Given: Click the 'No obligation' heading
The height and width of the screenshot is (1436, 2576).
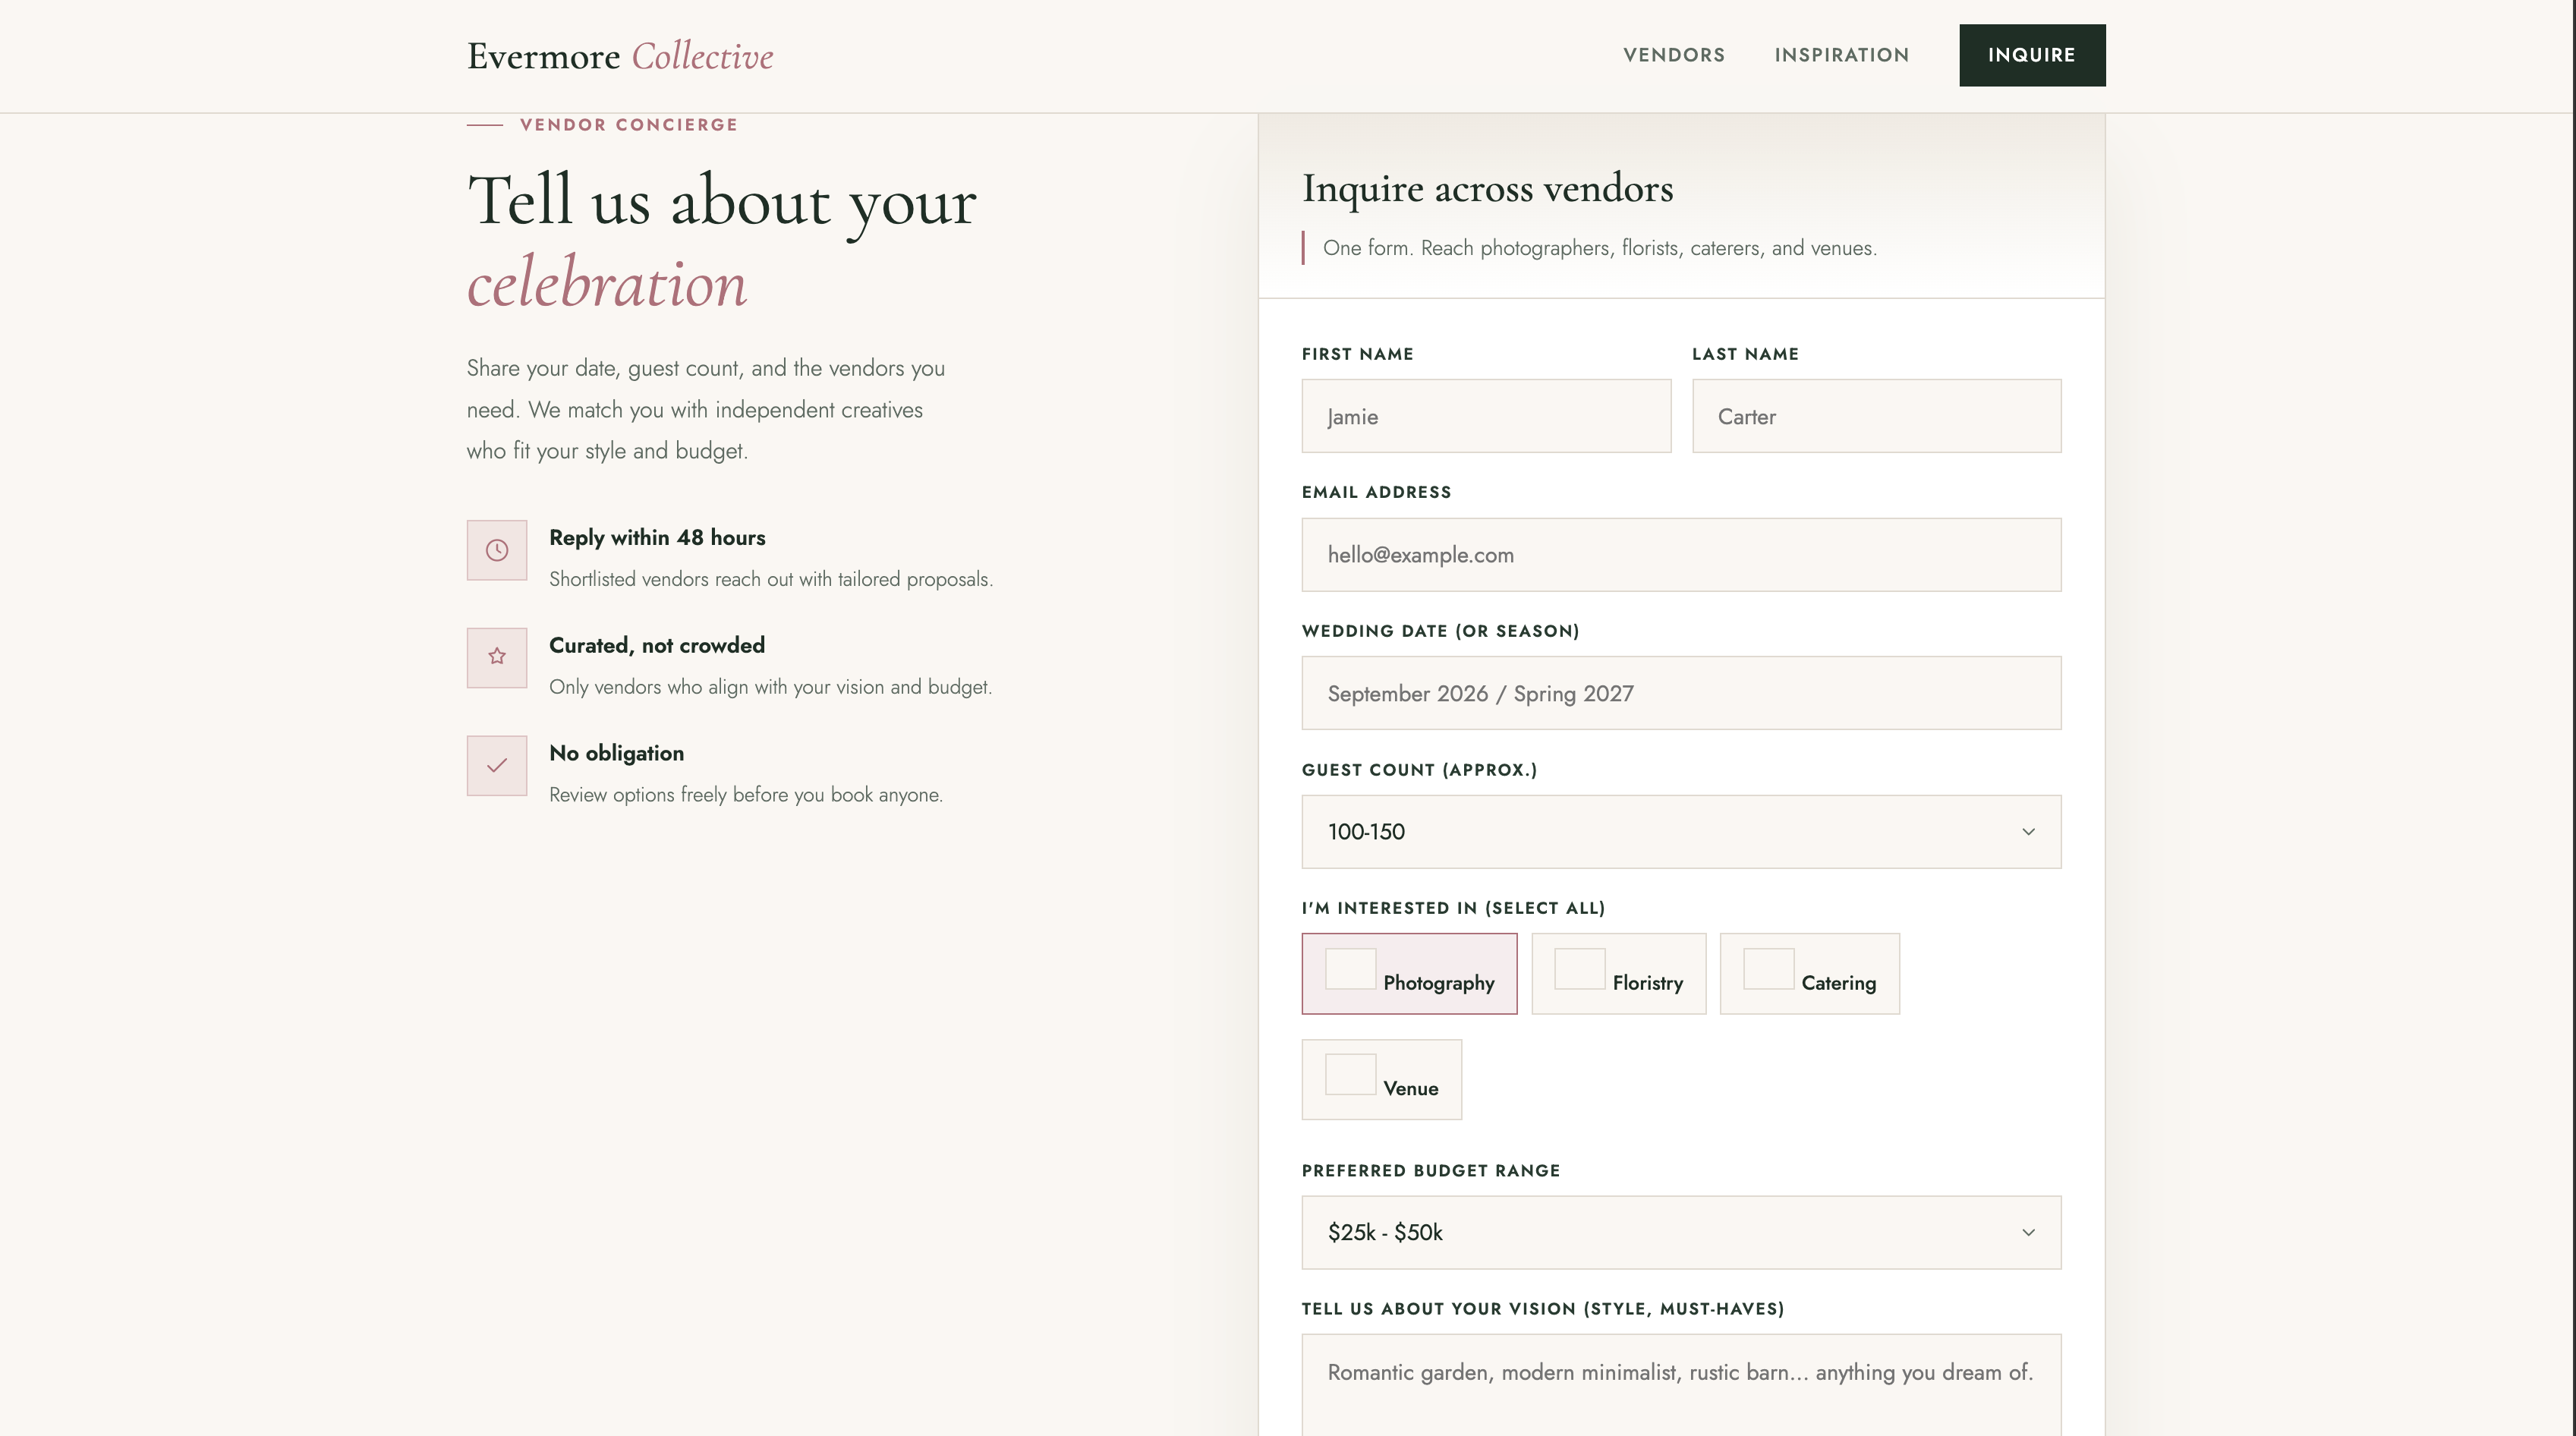Looking at the screenshot, I should 617,753.
